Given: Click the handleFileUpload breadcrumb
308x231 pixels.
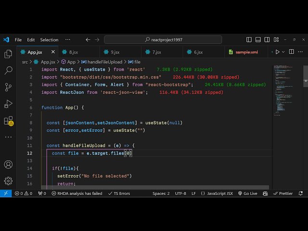Looking at the screenshot, I should pos(101,62).
